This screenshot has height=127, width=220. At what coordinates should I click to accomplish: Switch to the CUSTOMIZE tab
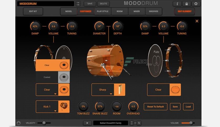86,11
